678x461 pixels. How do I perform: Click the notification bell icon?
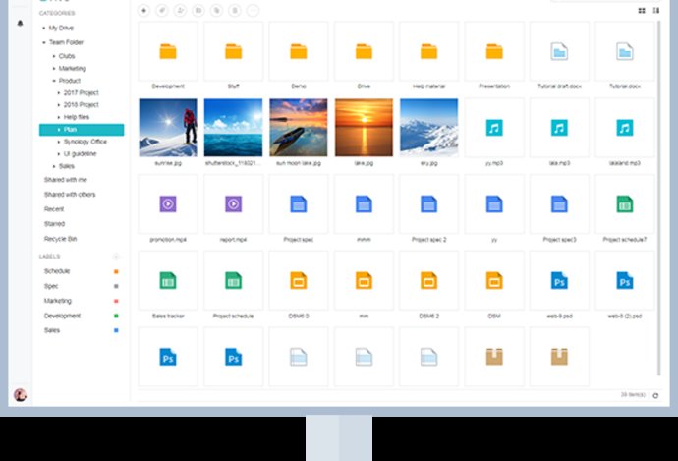coord(20,23)
